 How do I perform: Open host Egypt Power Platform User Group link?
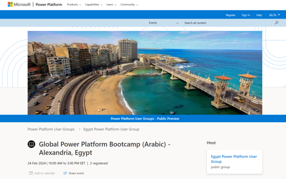(x=234, y=159)
